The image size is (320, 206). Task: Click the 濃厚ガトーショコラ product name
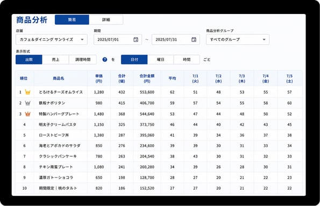[x=56, y=177]
